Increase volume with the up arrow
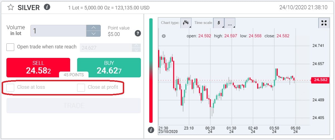 94,28
